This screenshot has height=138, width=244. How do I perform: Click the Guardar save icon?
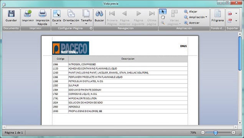(x=11, y=14)
